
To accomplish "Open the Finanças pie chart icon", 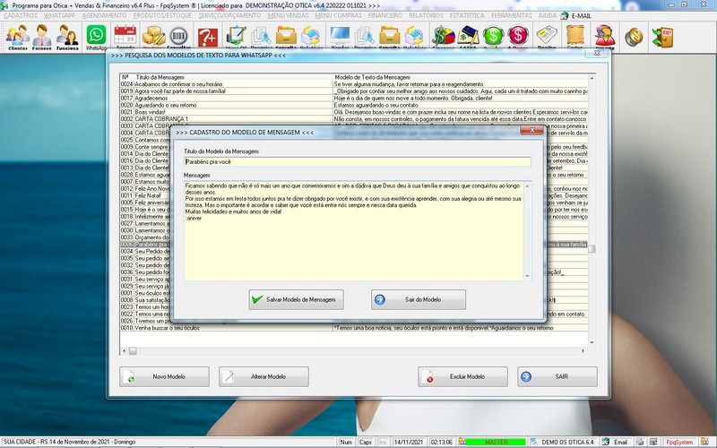I will tap(443, 37).
